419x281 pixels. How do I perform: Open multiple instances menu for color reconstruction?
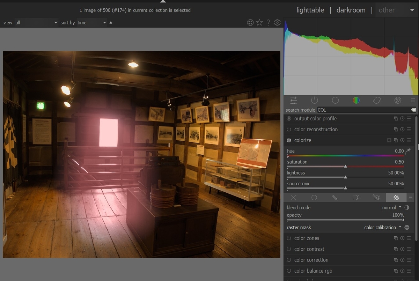pos(396,130)
